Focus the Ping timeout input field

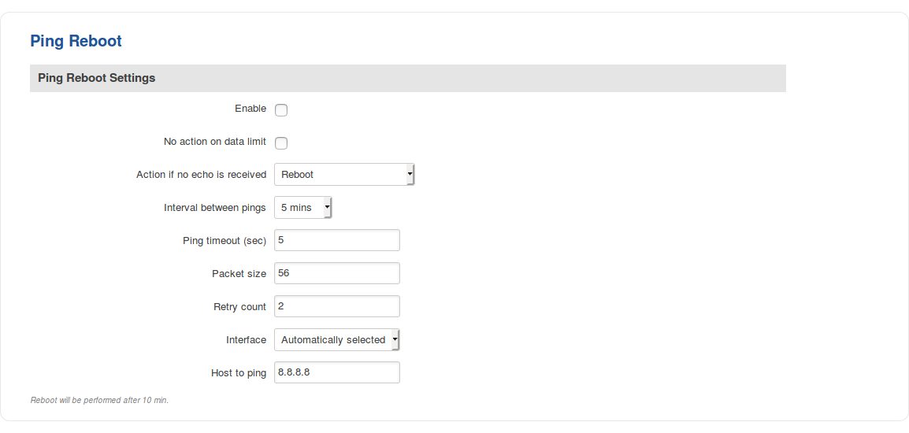click(x=337, y=240)
